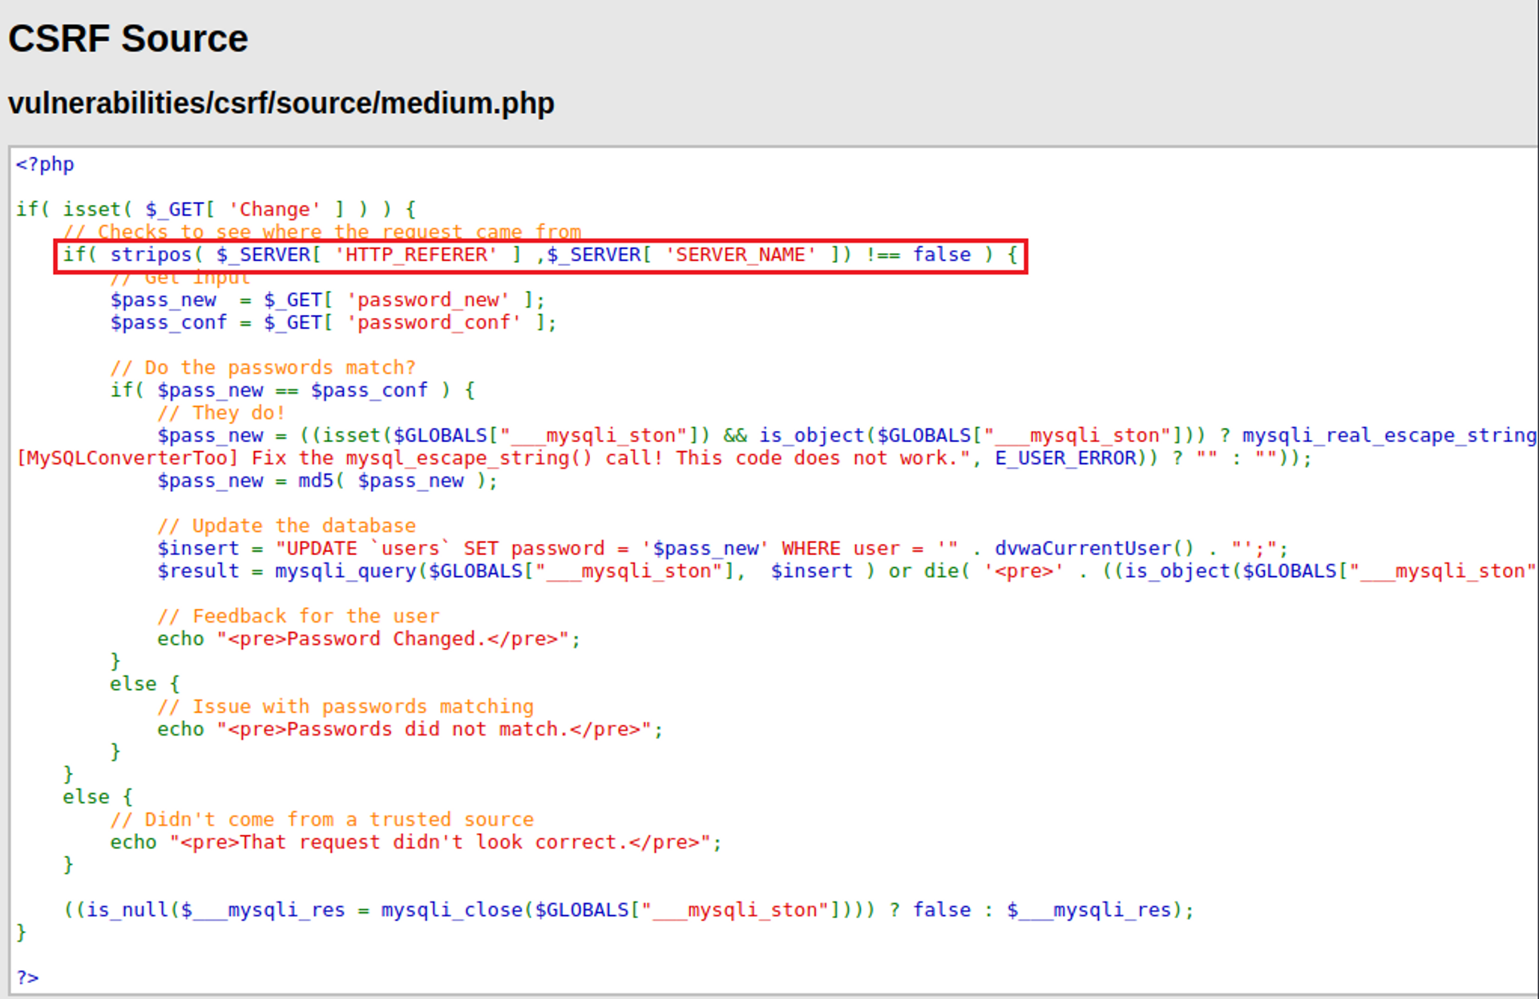Click the 'Didn't come from a trusted source' comment

click(x=321, y=820)
